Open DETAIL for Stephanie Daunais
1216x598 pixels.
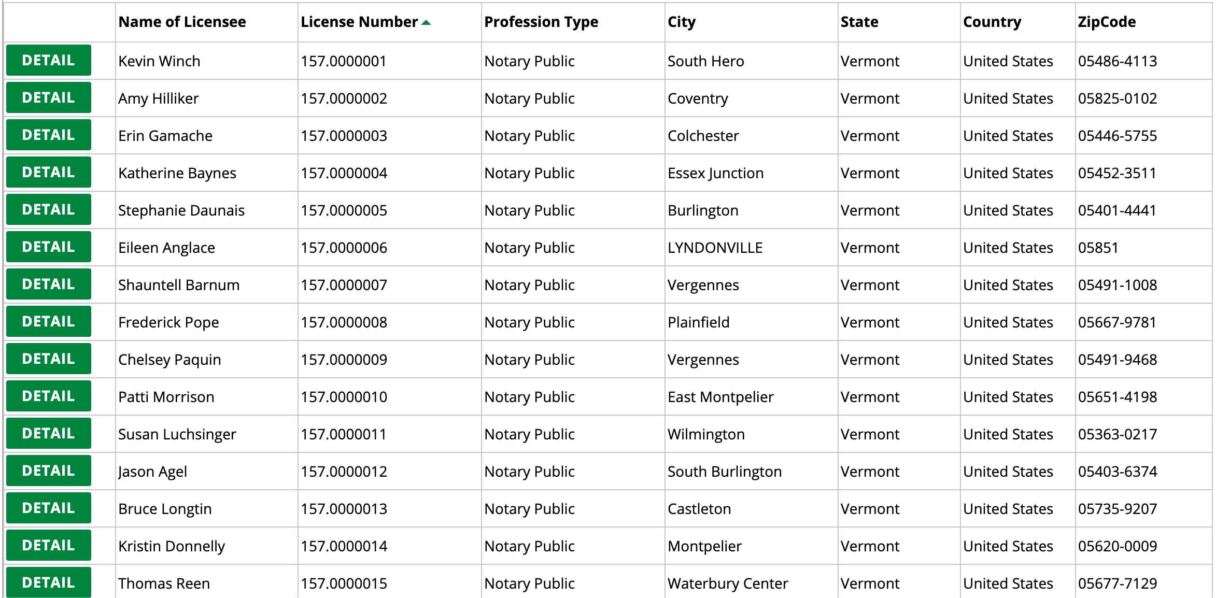pyautogui.click(x=48, y=209)
